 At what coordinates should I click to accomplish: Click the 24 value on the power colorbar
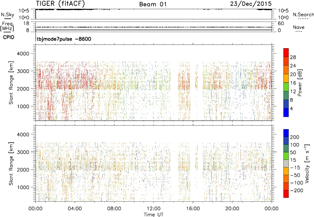coord(293,66)
